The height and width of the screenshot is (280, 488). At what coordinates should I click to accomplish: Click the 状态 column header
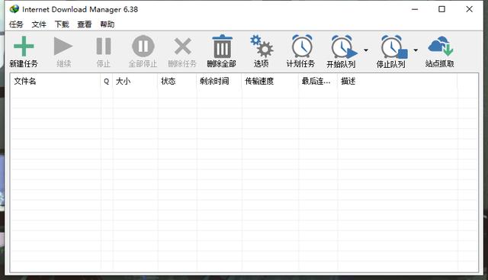[177, 82]
